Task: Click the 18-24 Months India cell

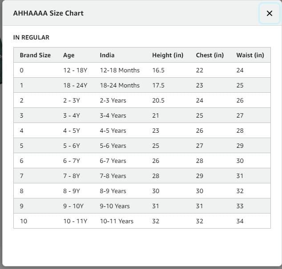Action: pos(120,85)
